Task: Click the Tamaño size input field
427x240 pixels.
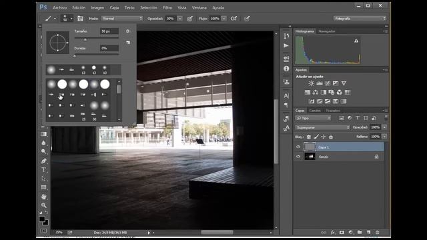Action: [109, 31]
